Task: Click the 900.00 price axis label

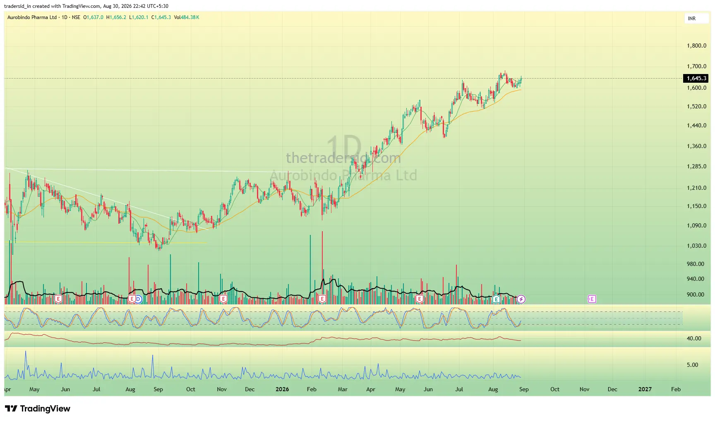Action: (x=695, y=294)
